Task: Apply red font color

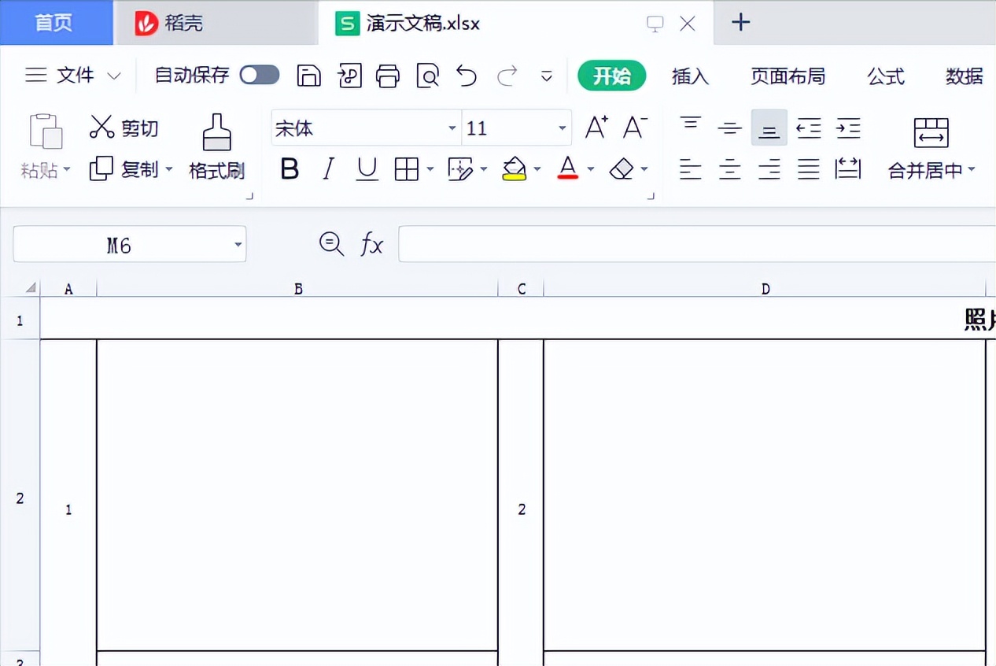Action: (x=568, y=168)
